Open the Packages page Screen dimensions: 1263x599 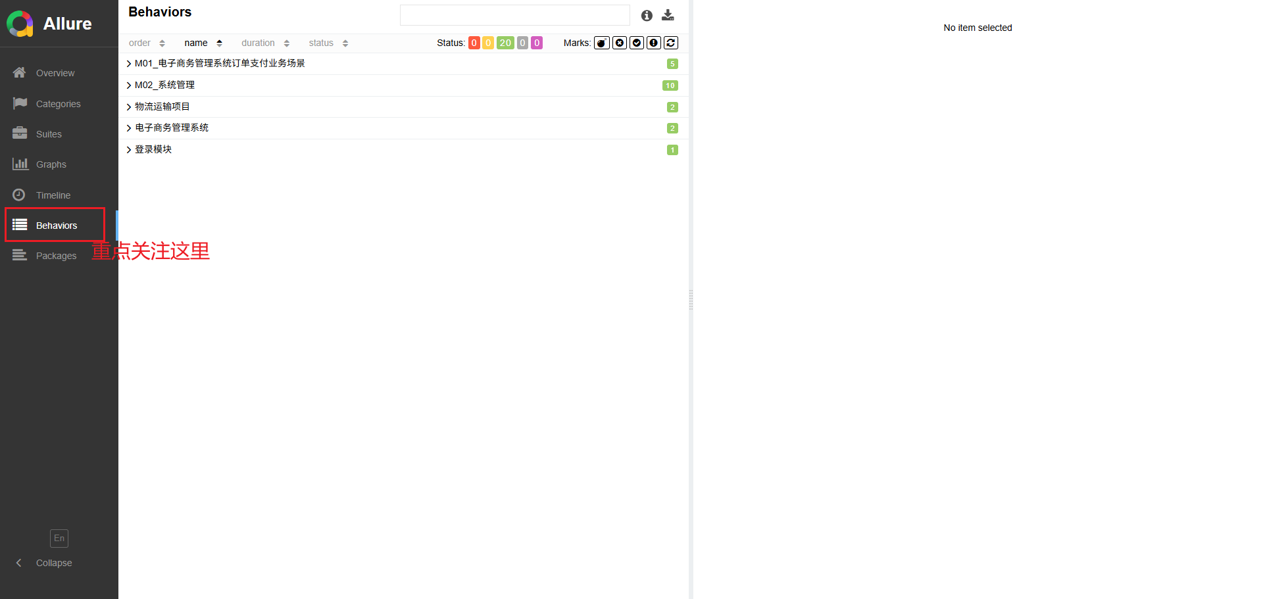(x=59, y=256)
